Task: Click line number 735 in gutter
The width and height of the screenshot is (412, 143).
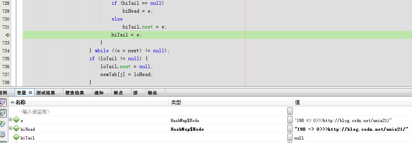Action: (6, 59)
